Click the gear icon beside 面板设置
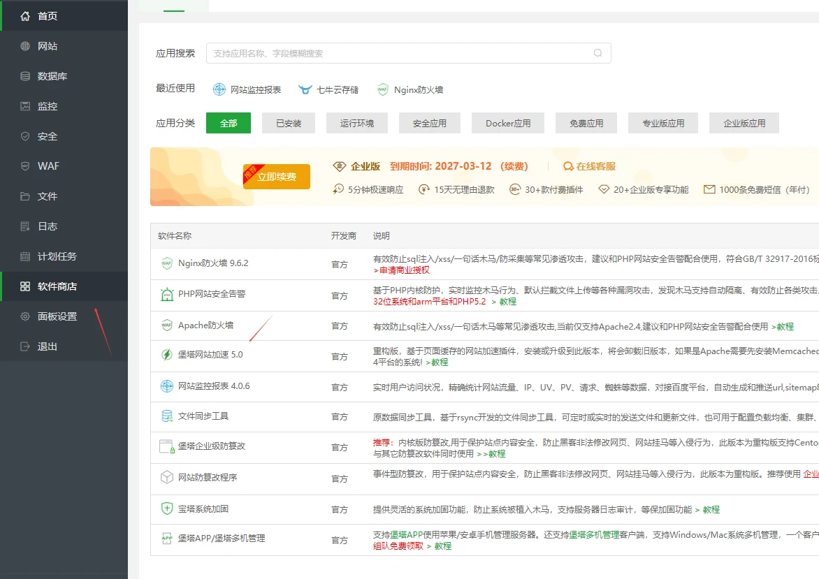The image size is (819, 579). [x=24, y=316]
